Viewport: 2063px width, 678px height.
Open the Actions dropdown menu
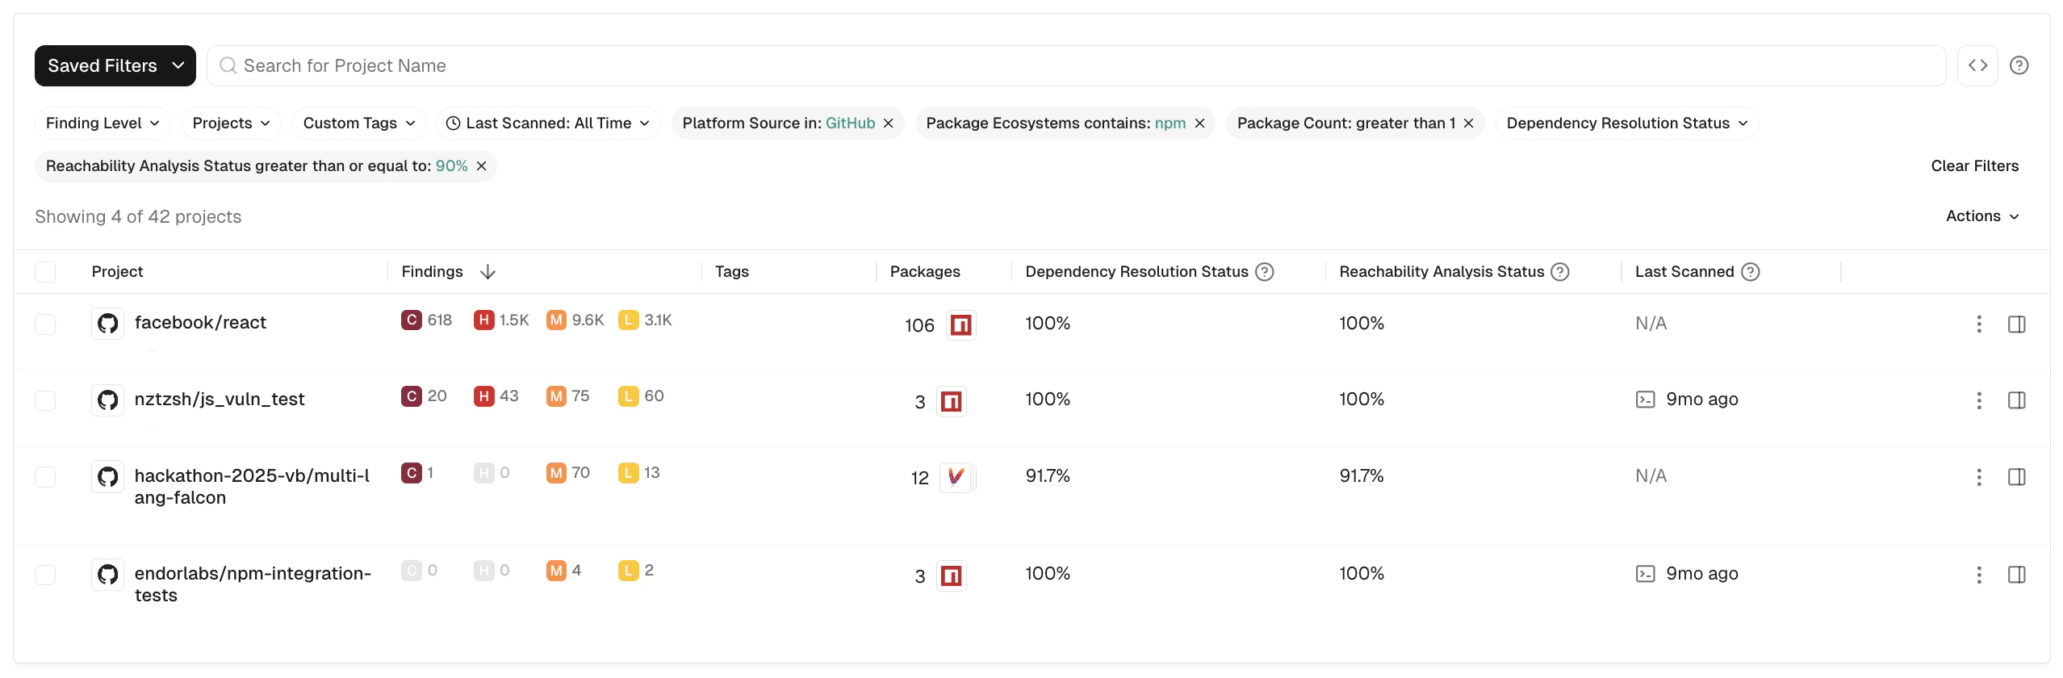tap(1982, 216)
